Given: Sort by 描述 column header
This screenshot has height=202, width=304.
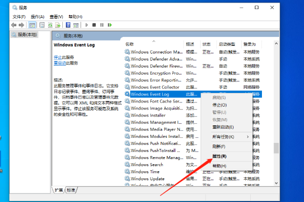Looking at the screenshot, I should point(192,44).
